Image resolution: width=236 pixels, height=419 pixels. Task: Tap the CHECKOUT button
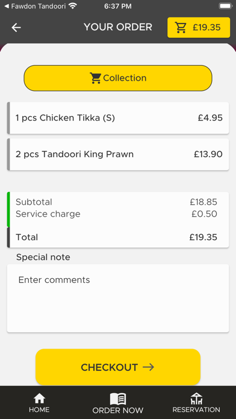click(x=118, y=367)
